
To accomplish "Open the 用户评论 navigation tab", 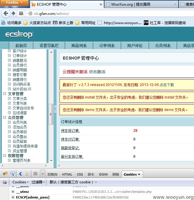I will tap(135, 46).
